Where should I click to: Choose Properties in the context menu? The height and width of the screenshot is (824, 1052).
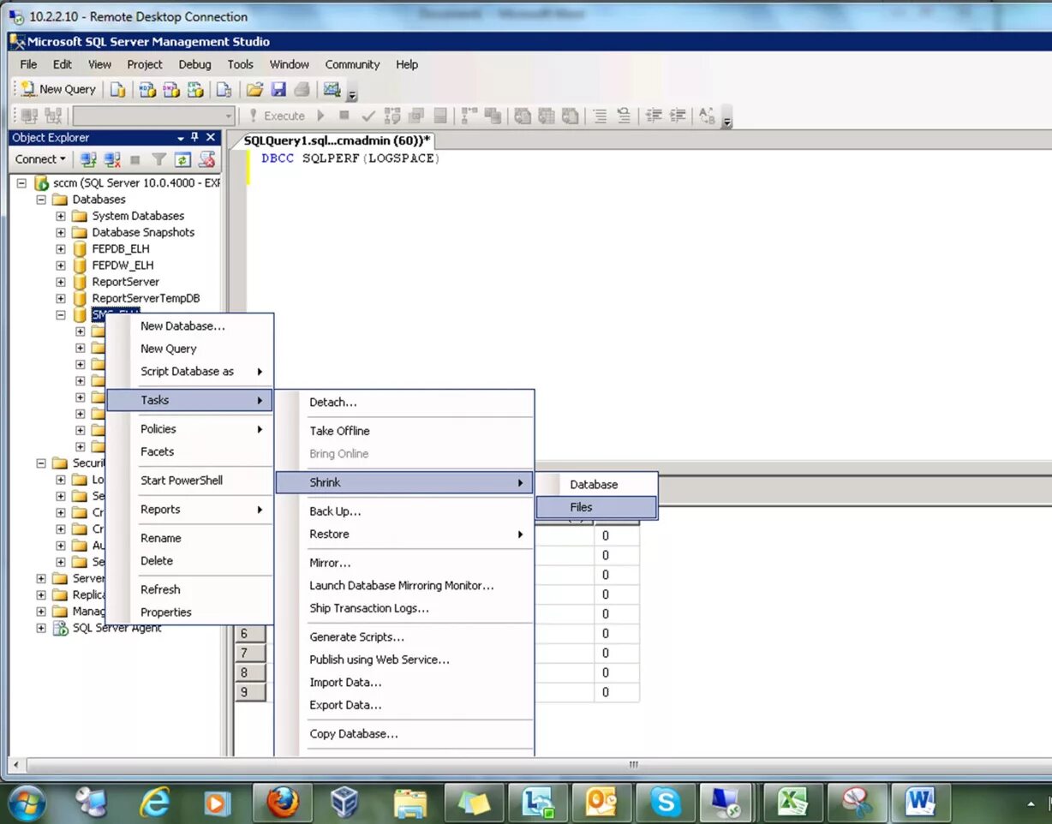pos(189,612)
